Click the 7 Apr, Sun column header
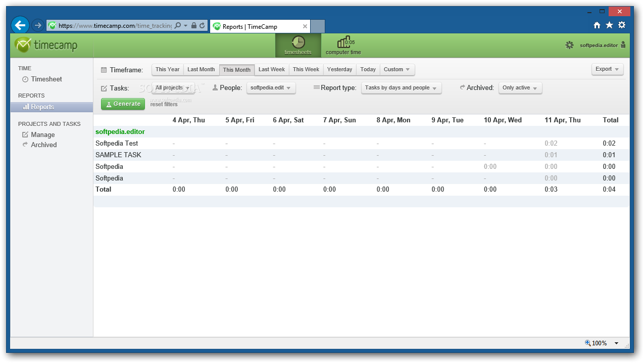644x363 pixels. click(339, 120)
